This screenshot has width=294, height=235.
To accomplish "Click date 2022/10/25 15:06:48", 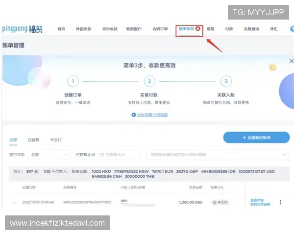I will pyautogui.click(x=38, y=202).
